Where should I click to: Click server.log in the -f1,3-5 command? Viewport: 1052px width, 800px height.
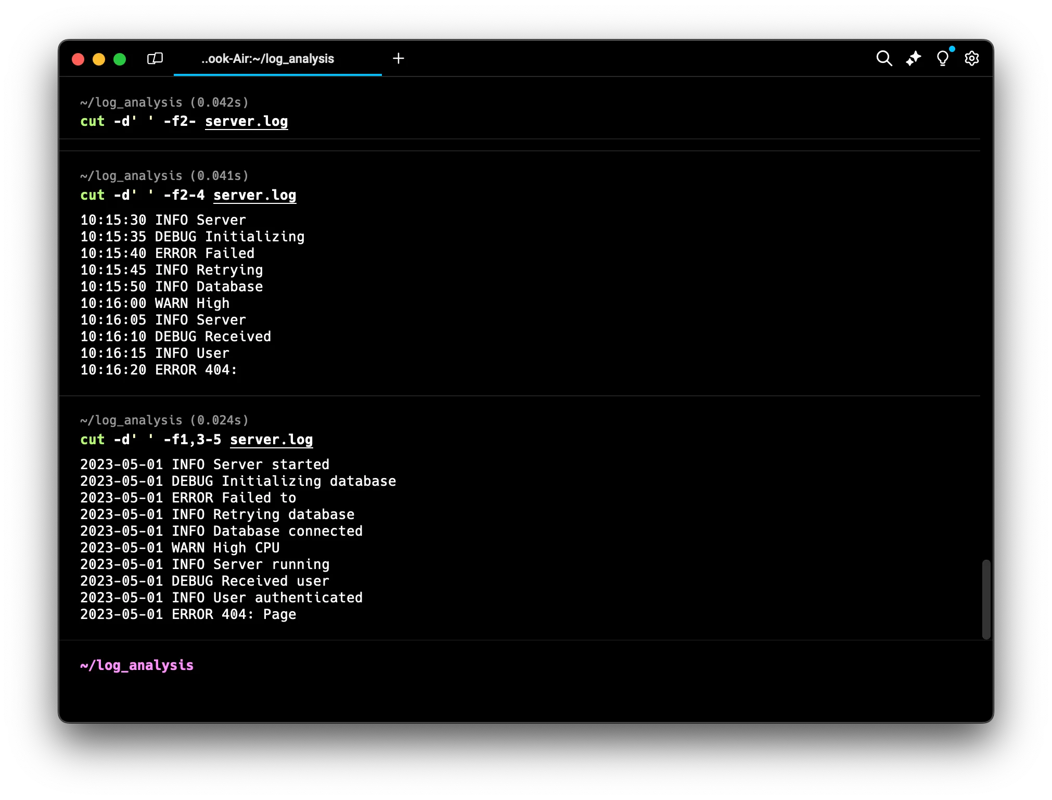[271, 440]
